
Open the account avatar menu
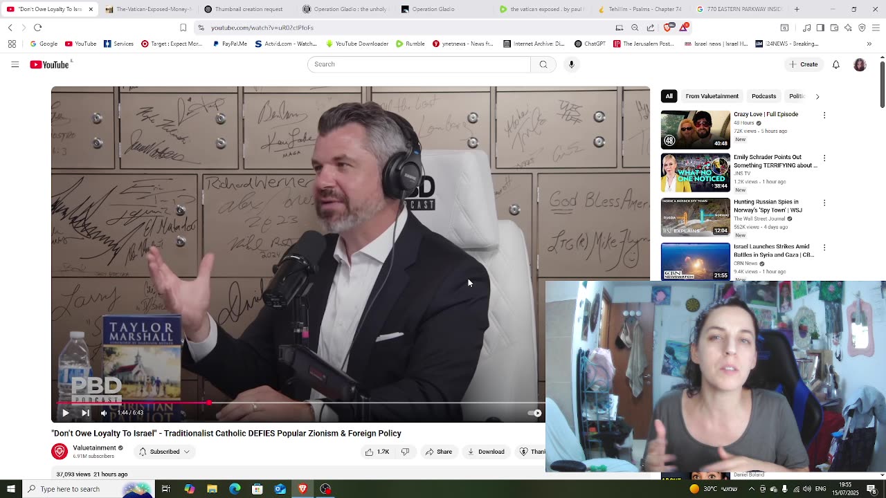tap(860, 64)
